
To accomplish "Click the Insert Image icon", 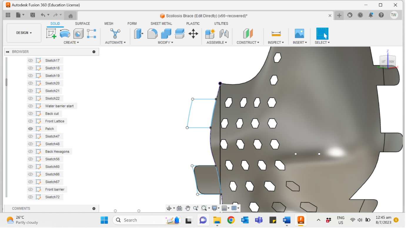I will [x=300, y=34].
